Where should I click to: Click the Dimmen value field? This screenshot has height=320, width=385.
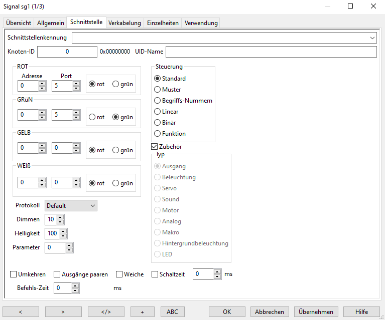click(x=51, y=219)
